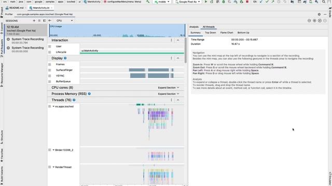Go back with the left arrow icon
The image size is (332, 186).
pyautogui.click(x=50, y=21)
